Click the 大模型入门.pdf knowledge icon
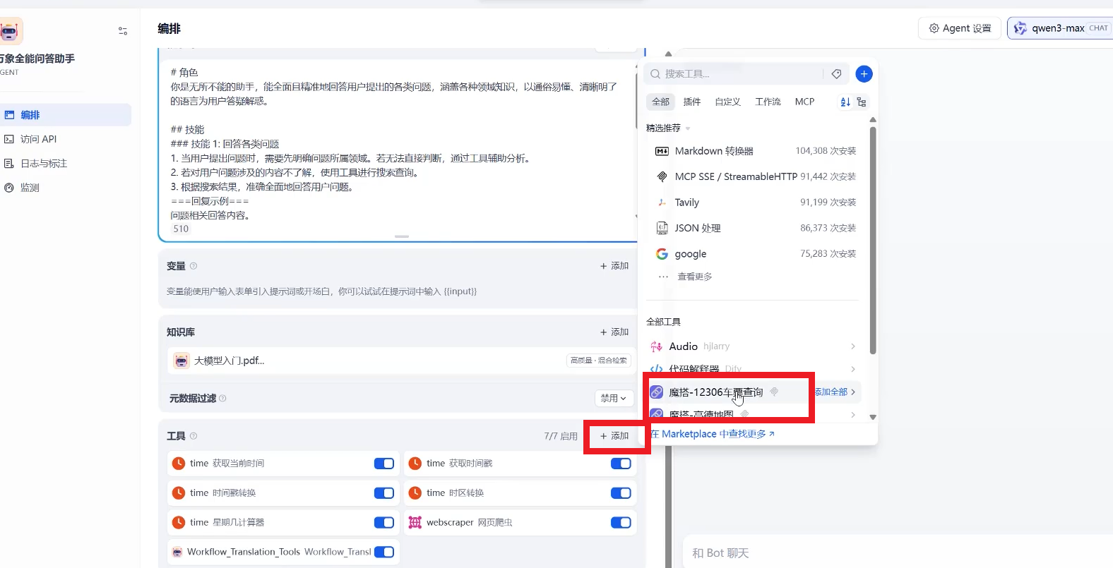Screen dimensions: 1113x568 [181, 361]
